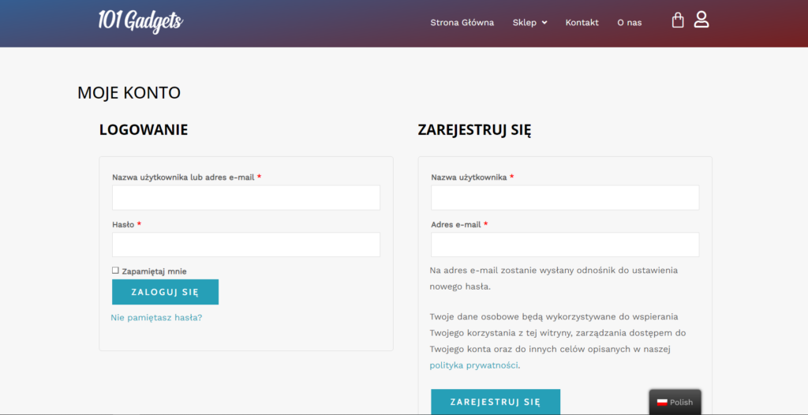This screenshot has height=415, width=808.
Task: Click the user account icon
Action: [701, 20]
